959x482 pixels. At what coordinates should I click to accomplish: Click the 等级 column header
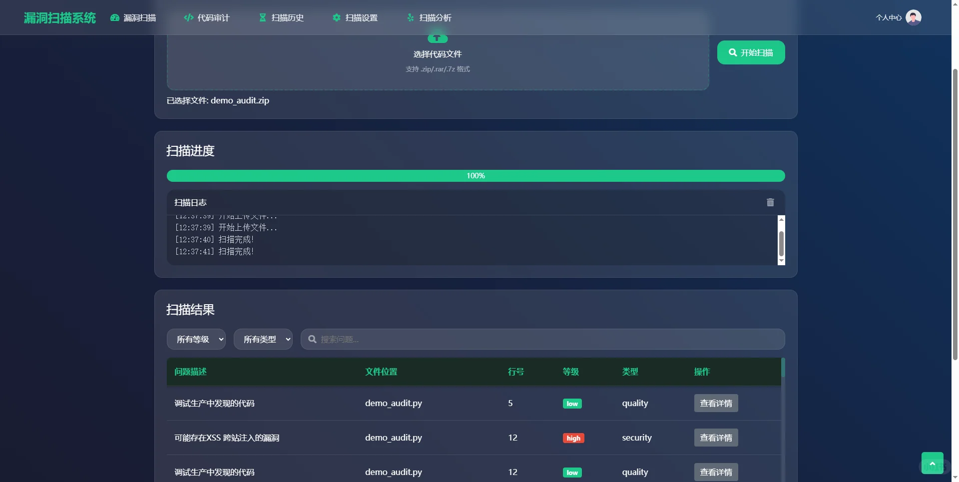click(571, 372)
